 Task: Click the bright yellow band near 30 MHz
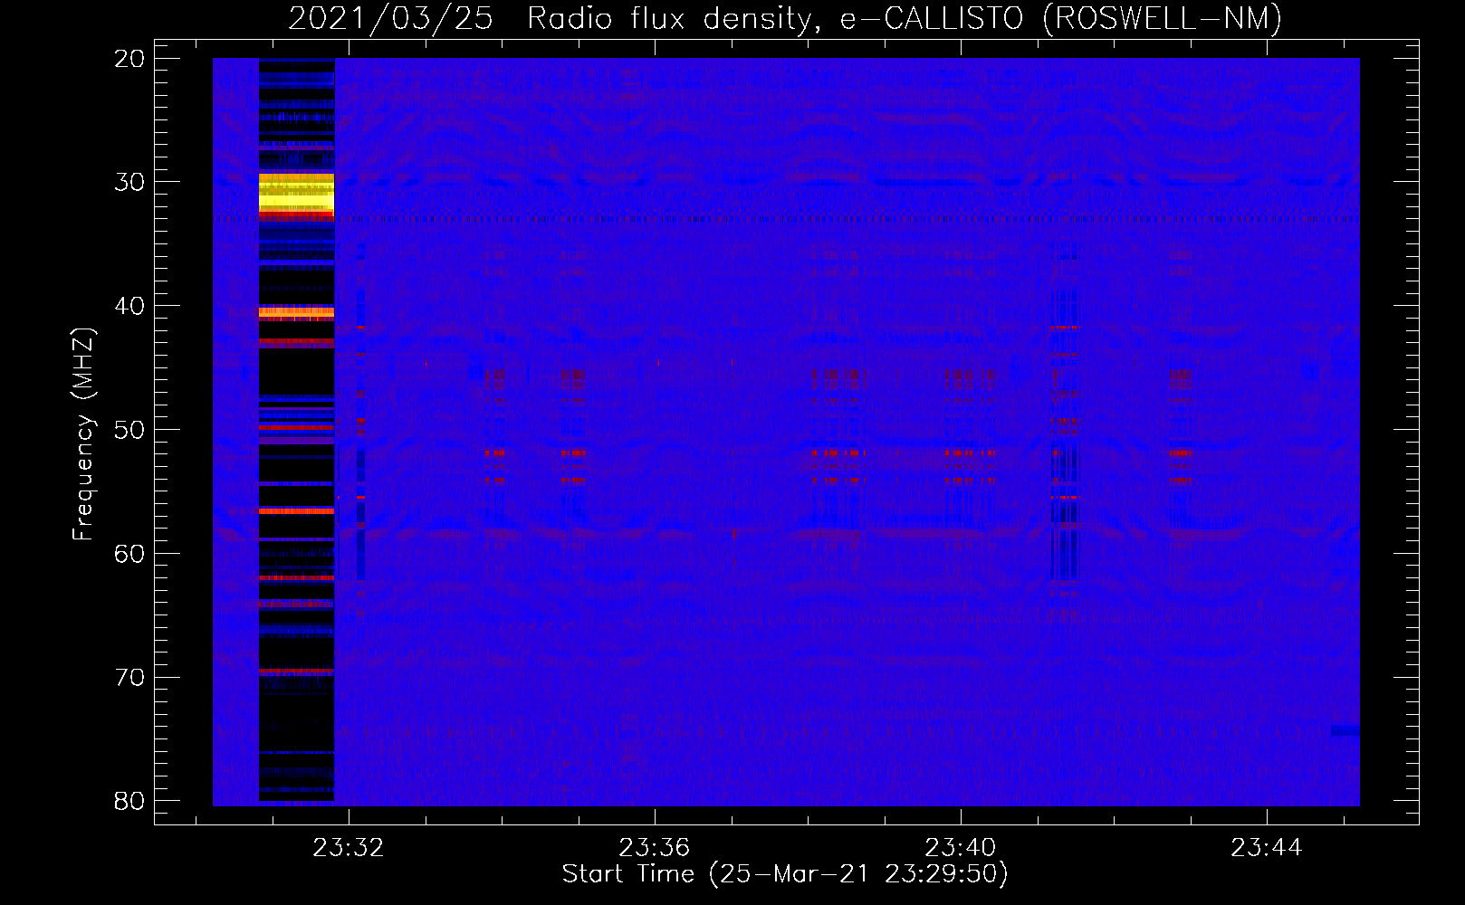pyautogui.click(x=296, y=193)
